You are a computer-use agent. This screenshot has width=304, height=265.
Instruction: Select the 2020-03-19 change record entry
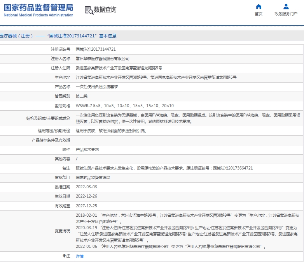[x=187, y=234]
